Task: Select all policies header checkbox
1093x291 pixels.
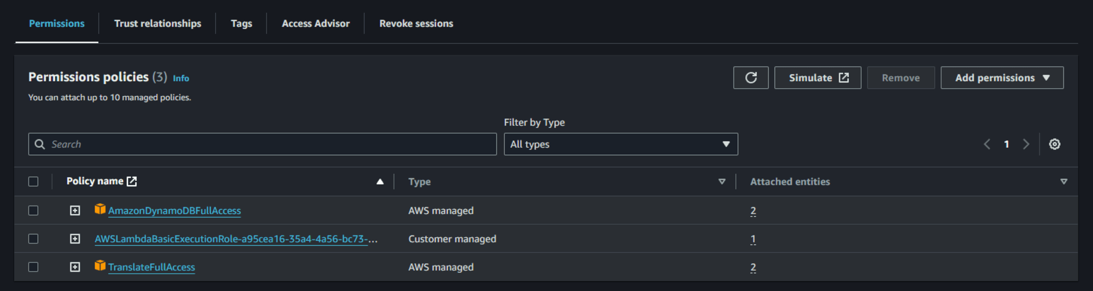Action: pyautogui.click(x=33, y=181)
